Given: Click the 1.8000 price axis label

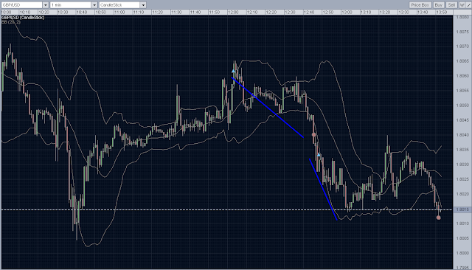Looking at the screenshot, I should click(x=462, y=253).
